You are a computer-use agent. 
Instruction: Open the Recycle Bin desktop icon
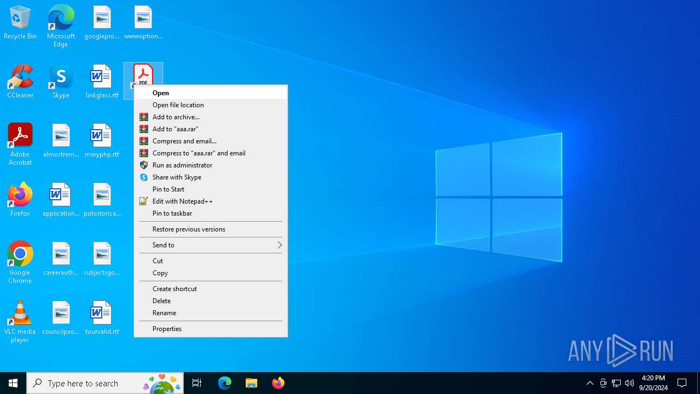20,23
